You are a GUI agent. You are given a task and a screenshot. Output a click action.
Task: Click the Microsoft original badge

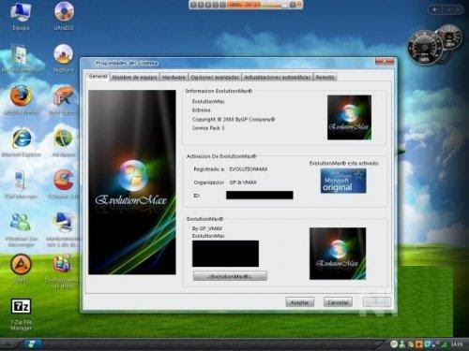click(x=343, y=181)
